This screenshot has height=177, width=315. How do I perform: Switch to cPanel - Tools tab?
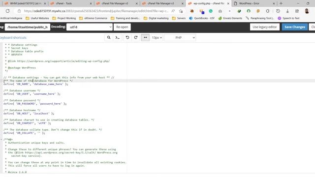pos(63,3)
